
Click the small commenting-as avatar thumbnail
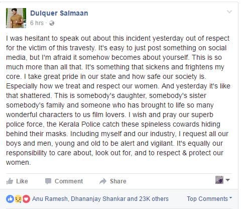[219, 180]
